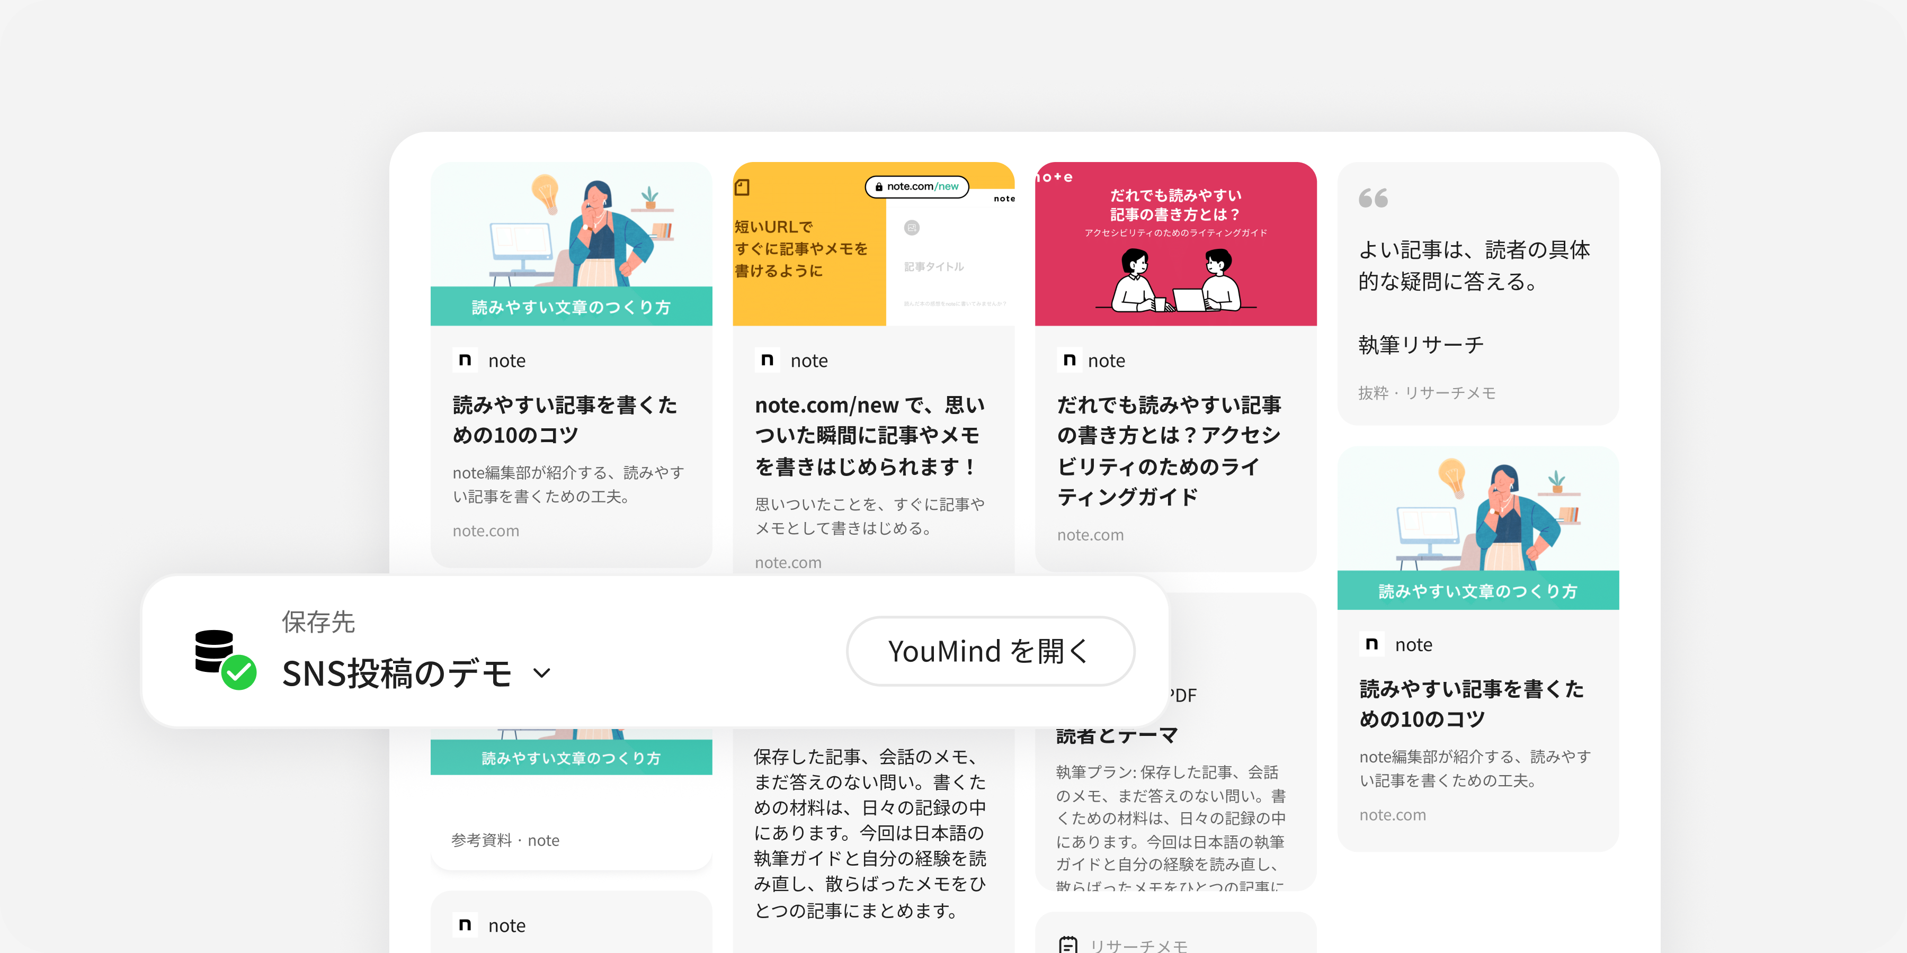Image resolution: width=1907 pixels, height=953 pixels.
Task: Click note.com link under だれでも読みやすい記事 card
Action: 1090,535
